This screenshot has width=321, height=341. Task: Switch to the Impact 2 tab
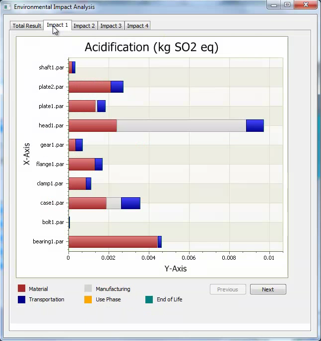click(x=84, y=26)
